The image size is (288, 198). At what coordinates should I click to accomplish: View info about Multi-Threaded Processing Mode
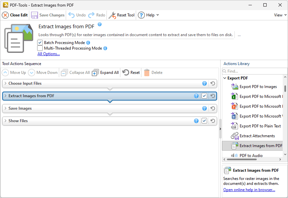(x=105, y=48)
